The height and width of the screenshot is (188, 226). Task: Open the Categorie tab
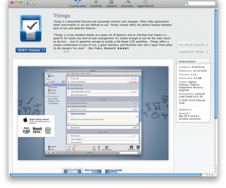[x=112, y=4]
